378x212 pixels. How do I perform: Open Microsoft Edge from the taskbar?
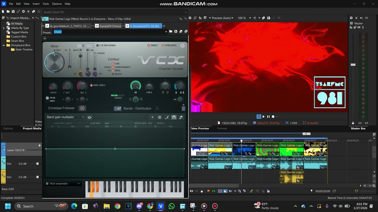(74, 206)
